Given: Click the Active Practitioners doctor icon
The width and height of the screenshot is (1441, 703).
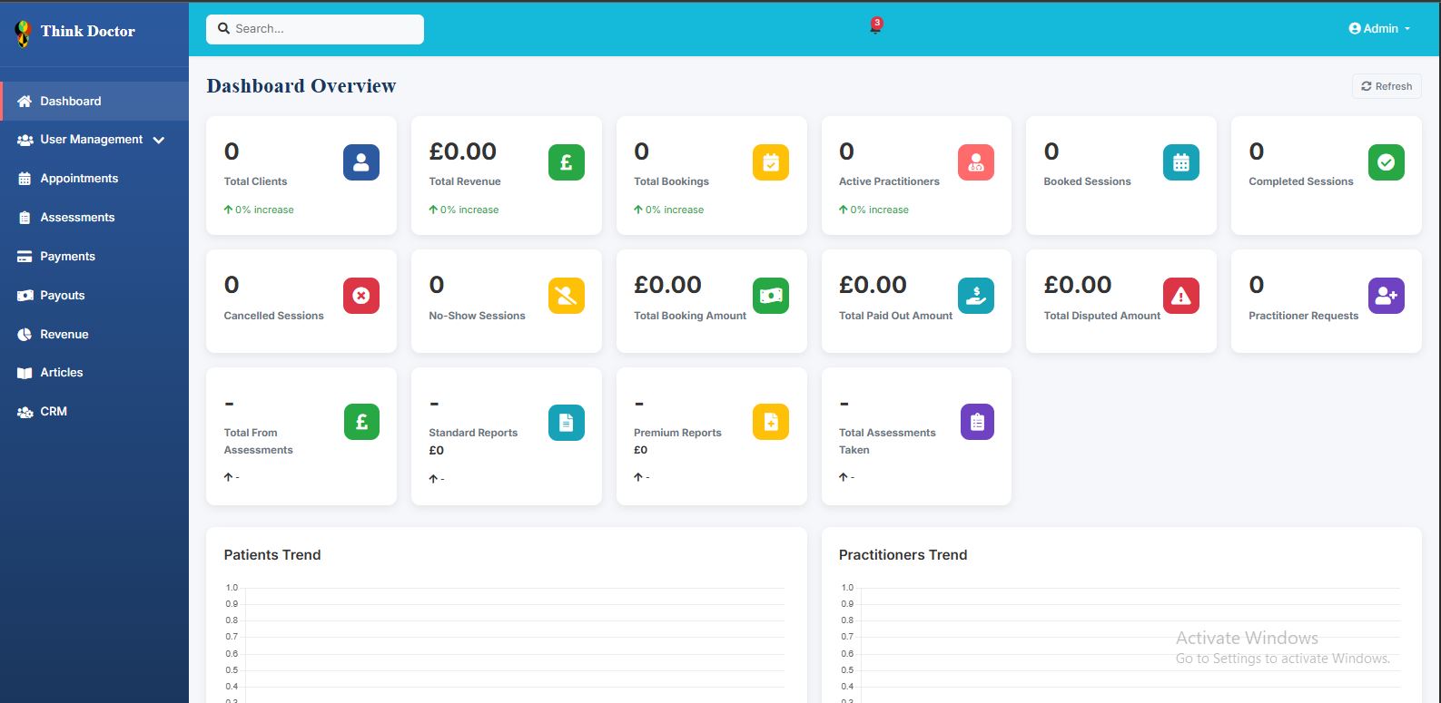Looking at the screenshot, I should click(x=976, y=162).
